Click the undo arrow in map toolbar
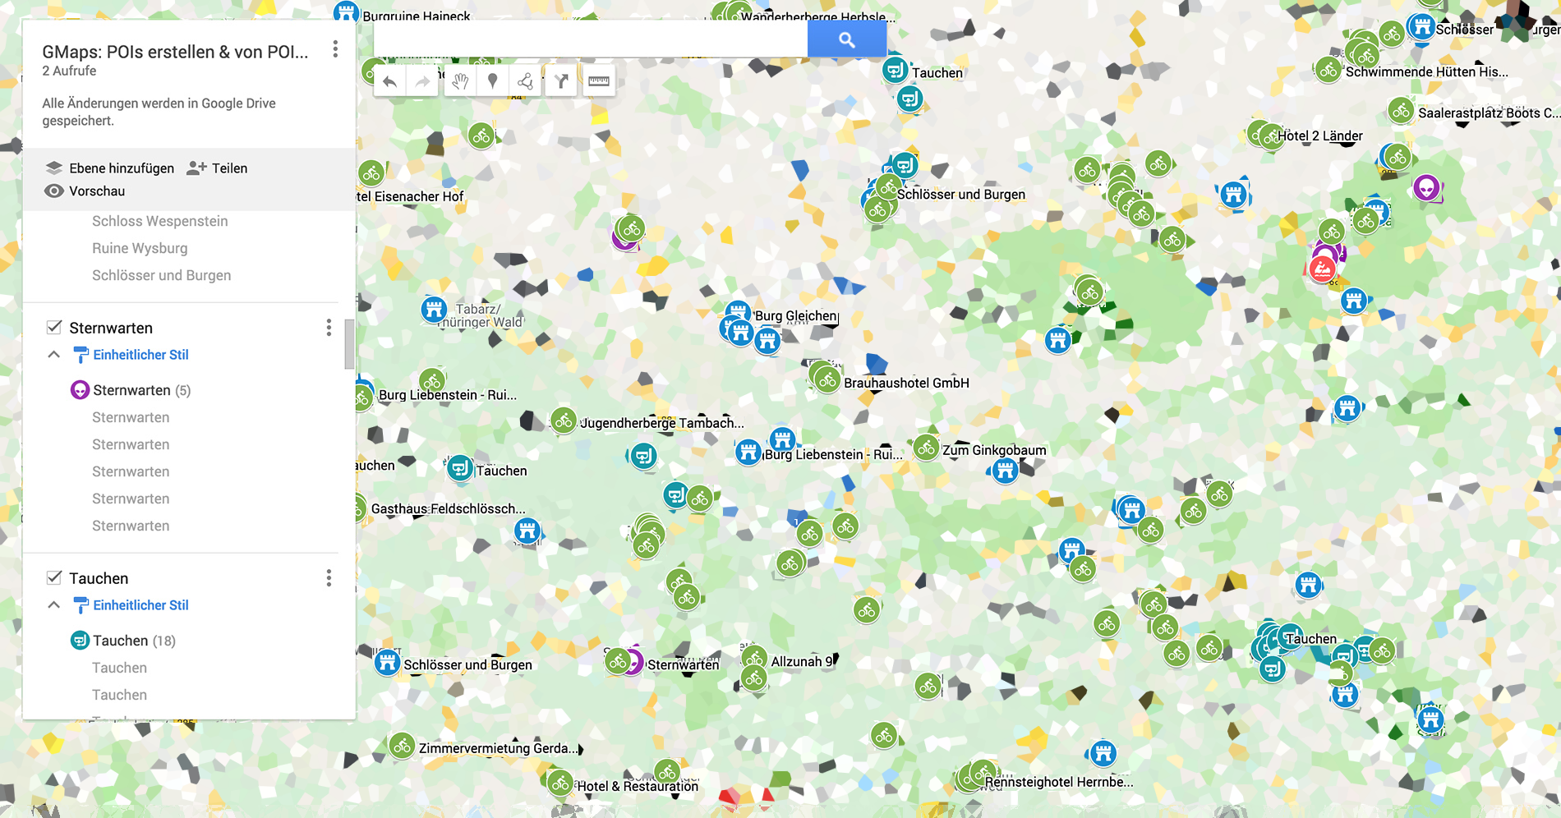Image resolution: width=1561 pixels, height=818 pixels. pyautogui.click(x=390, y=81)
